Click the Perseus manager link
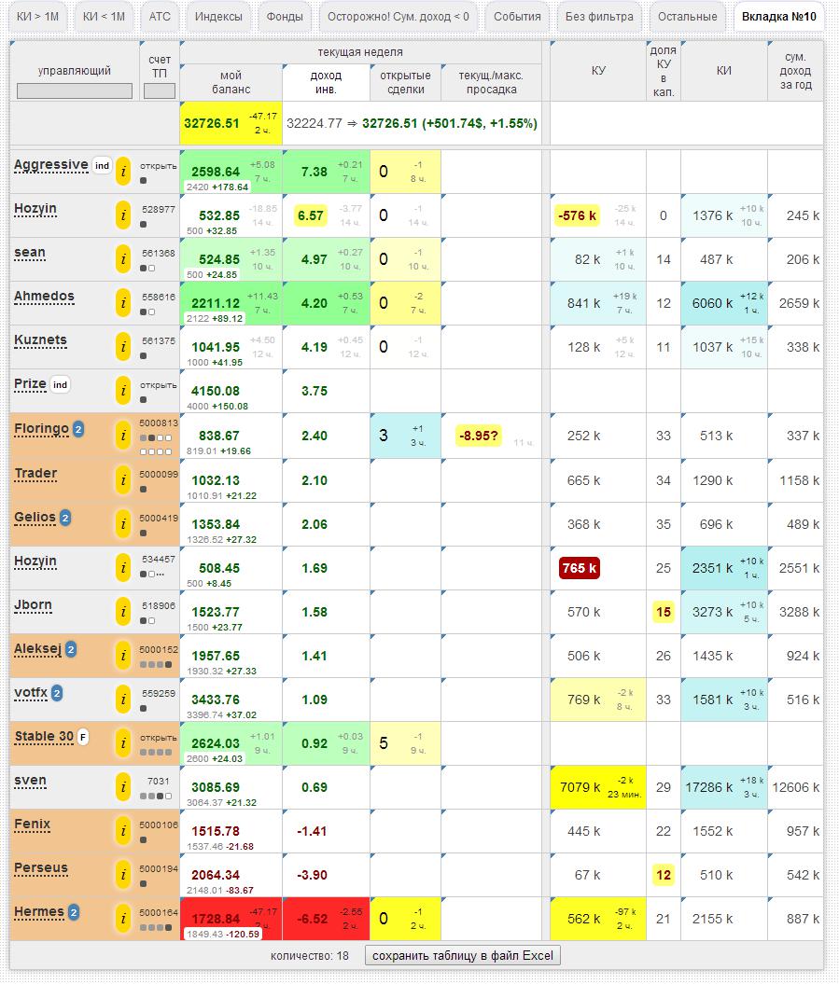 (41, 868)
